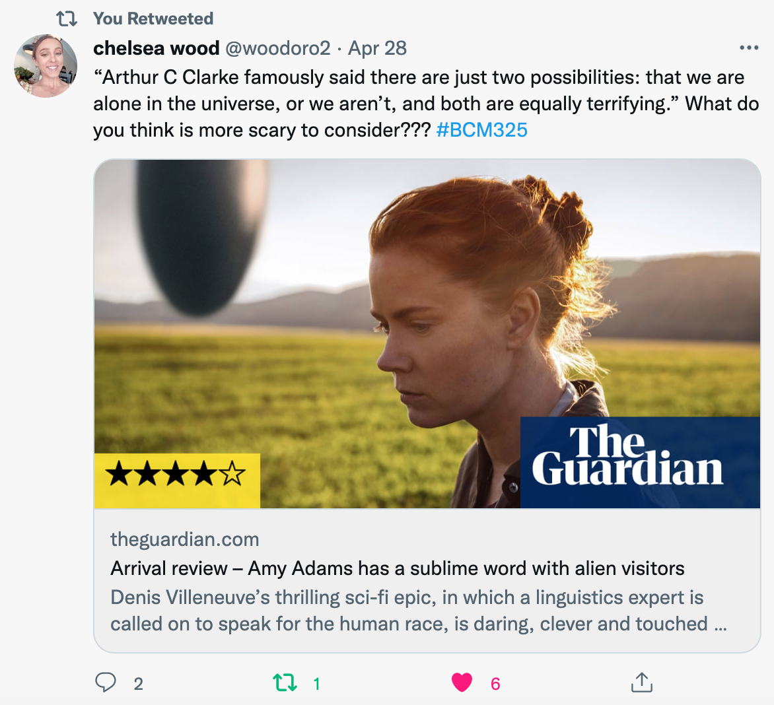Open the #BCM325 hashtag link
774x705 pixels.
tap(482, 130)
